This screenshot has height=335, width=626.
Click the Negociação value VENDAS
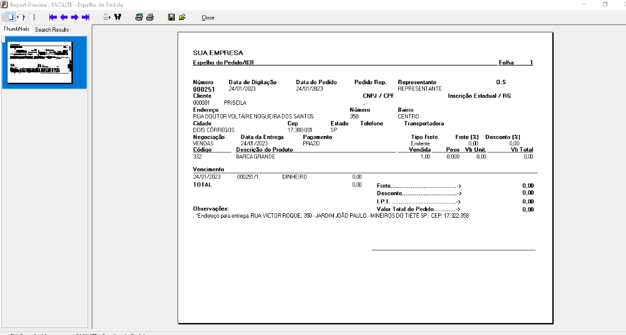[x=203, y=143]
